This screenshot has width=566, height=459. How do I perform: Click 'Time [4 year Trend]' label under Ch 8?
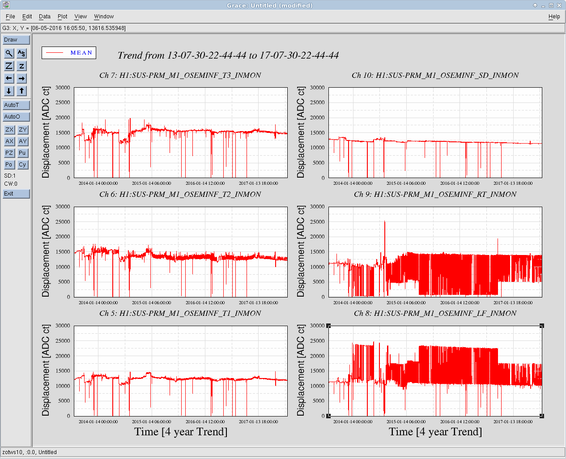click(435, 432)
